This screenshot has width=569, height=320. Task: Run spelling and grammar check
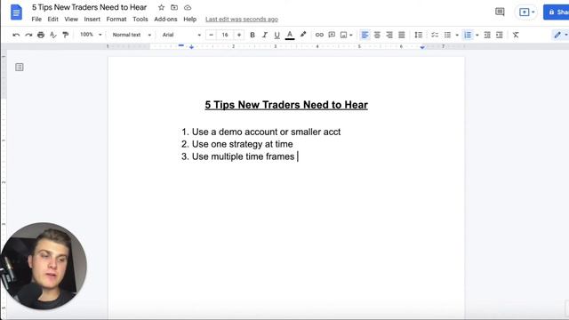53,35
